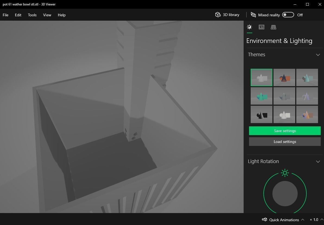Viewport: 324px width, 225px height.
Task: Open the 3D library
Action: (227, 15)
